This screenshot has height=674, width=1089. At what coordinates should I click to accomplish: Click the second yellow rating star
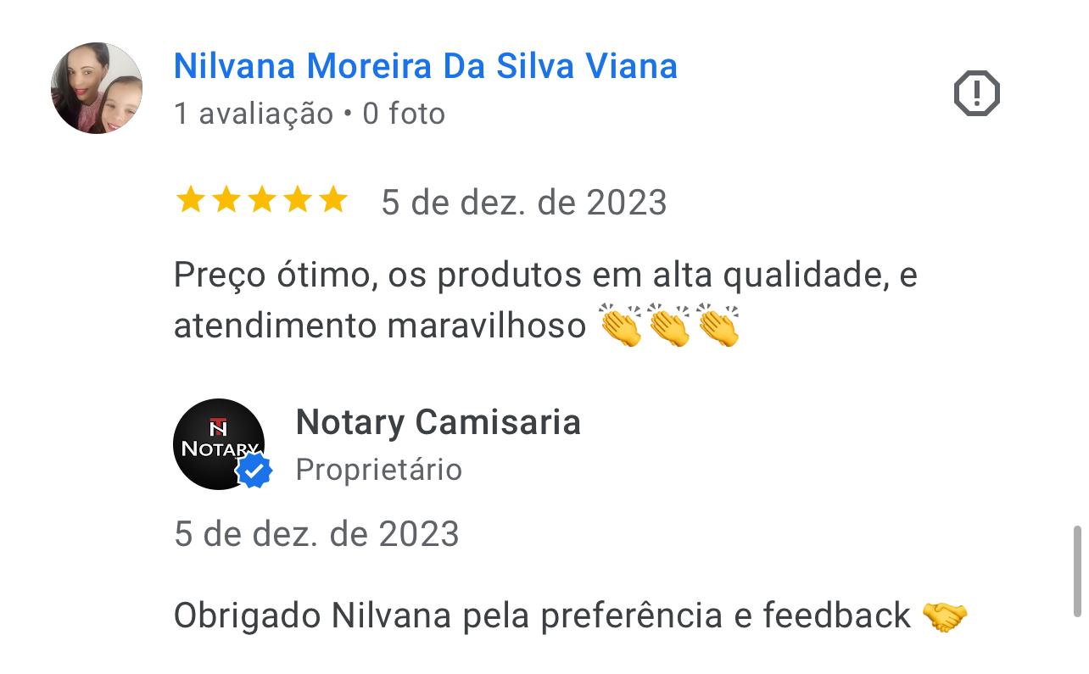[226, 201]
